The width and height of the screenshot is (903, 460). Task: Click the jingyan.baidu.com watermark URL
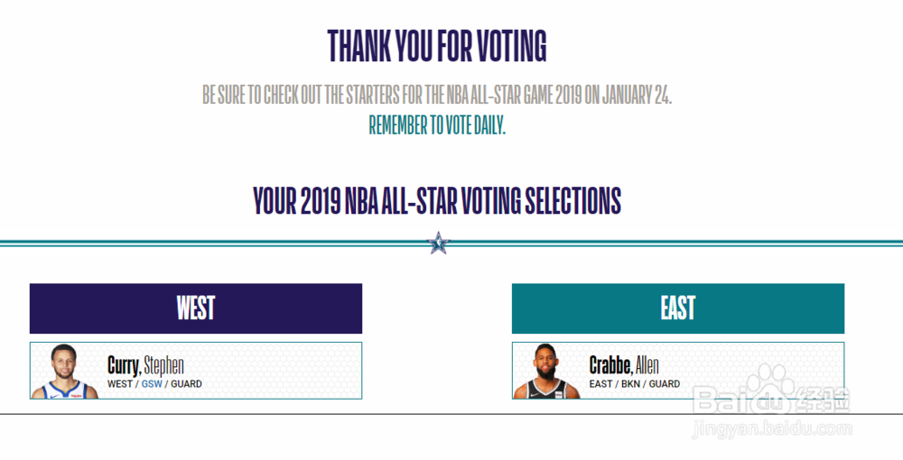point(771,429)
